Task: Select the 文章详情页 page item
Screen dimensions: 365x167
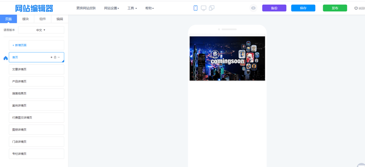Action: [x=37, y=69]
